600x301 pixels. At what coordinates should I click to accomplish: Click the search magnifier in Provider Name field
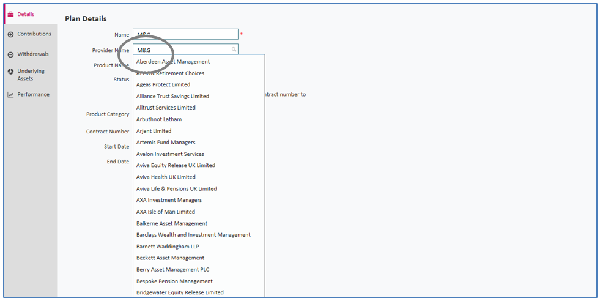pyautogui.click(x=234, y=50)
